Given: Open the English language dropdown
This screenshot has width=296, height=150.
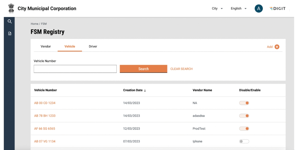Looking at the screenshot, I should [x=238, y=9].
